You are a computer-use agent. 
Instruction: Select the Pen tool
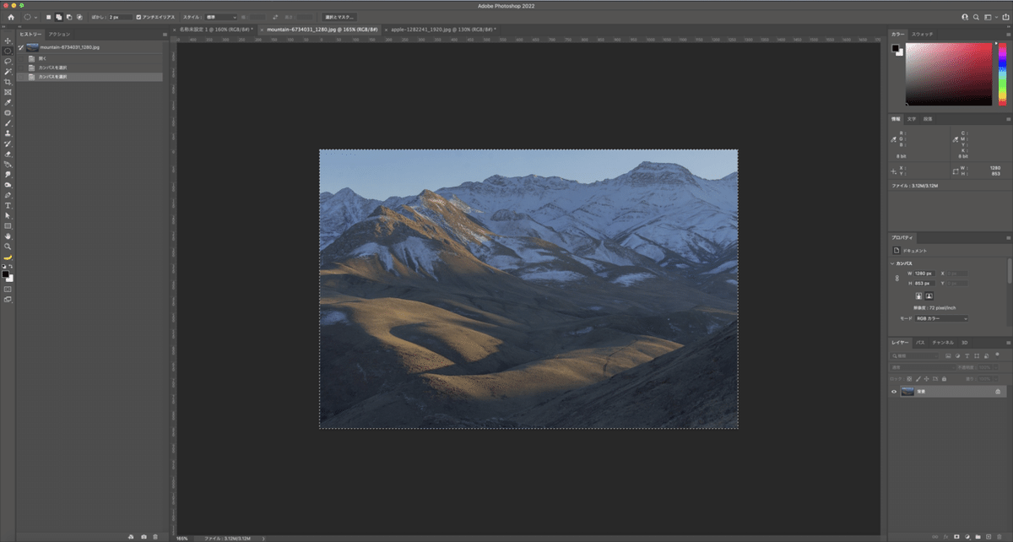(8, 195)
